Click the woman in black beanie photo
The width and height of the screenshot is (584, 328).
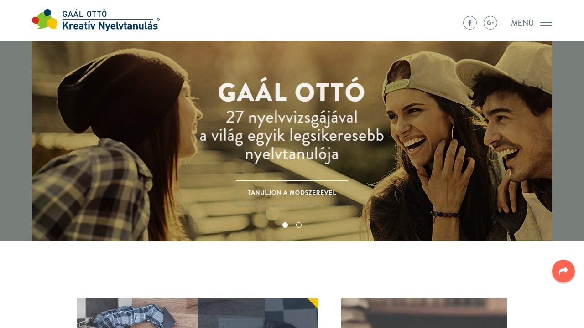coord(114,146)
